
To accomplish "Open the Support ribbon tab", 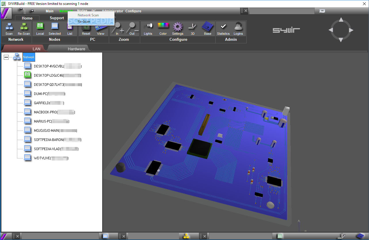I will 57,18.
